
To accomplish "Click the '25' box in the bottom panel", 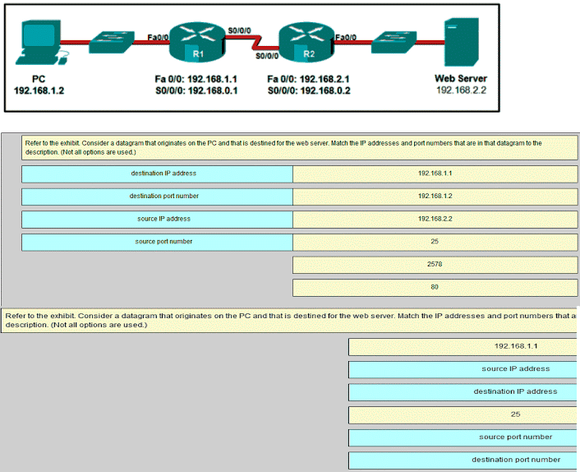I will 463,415.
